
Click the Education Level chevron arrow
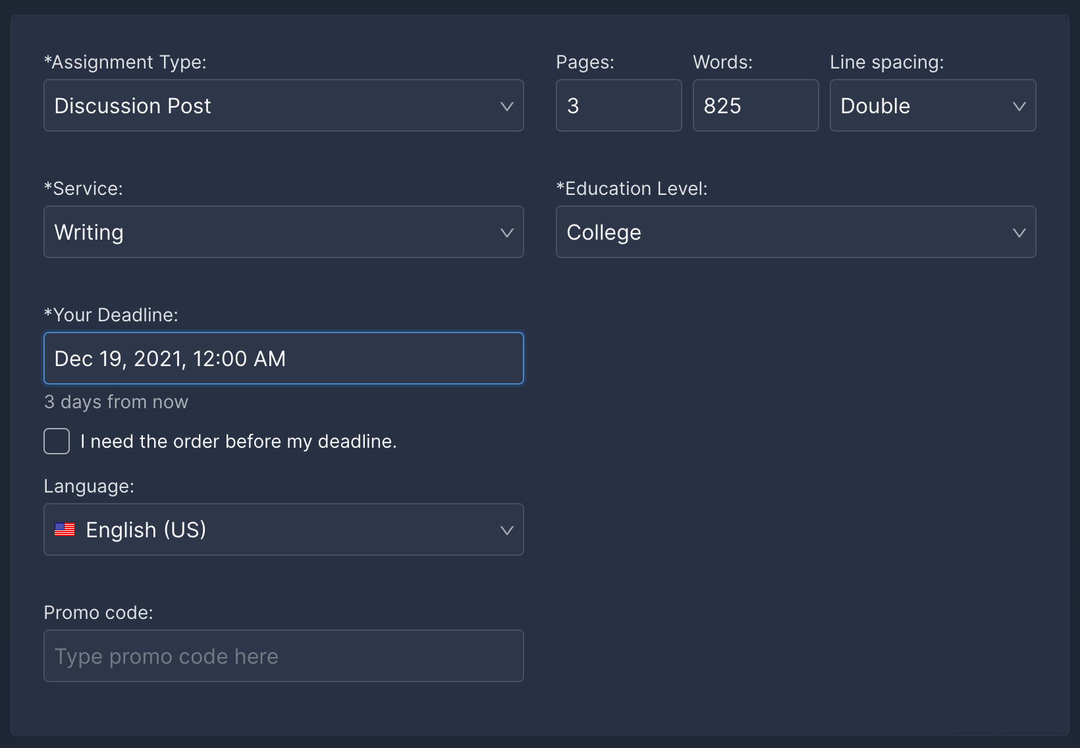coord(1019,232)
